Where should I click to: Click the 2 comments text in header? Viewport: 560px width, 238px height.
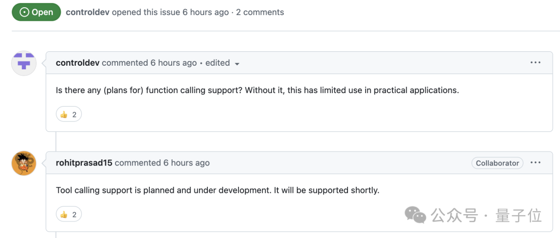tap(260, 12)
